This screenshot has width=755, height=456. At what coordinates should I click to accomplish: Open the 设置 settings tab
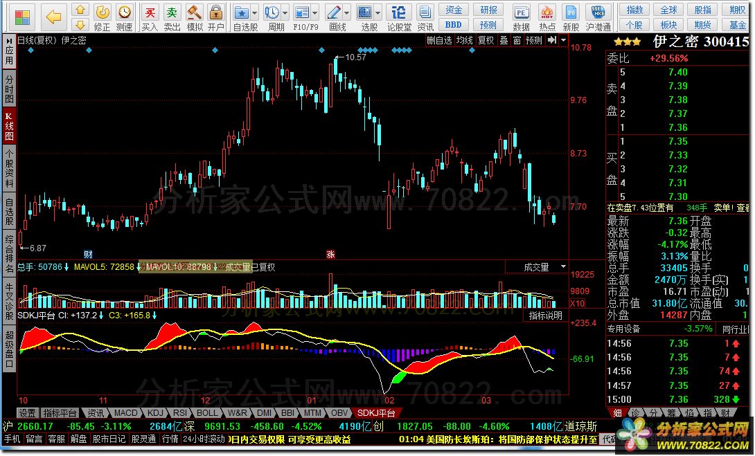[x=27, y=413]
